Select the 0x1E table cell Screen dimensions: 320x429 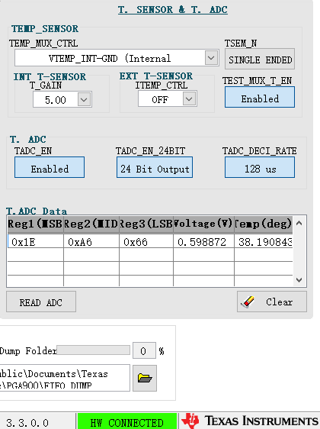coord(36,241)
